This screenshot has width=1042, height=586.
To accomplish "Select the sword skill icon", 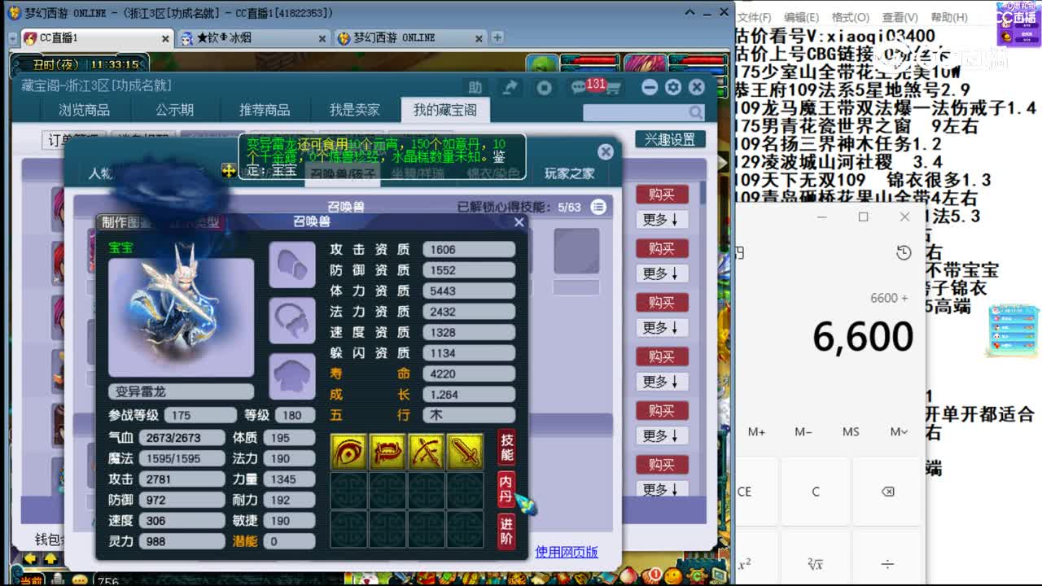I will point(465,451).
